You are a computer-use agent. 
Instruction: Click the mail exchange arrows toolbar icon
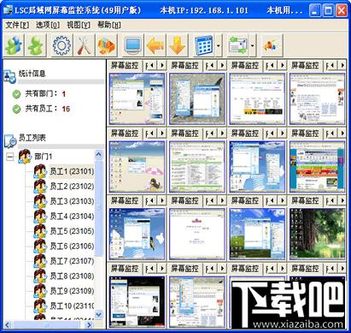point(237,45)
